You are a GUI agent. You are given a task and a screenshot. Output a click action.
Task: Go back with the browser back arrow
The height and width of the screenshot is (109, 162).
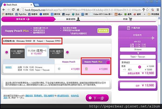pyautogui.click(x=4, y=10)
